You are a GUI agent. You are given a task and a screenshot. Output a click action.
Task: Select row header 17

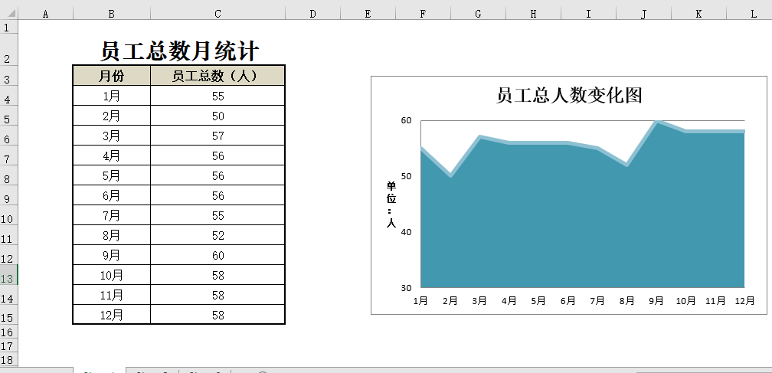8,346
